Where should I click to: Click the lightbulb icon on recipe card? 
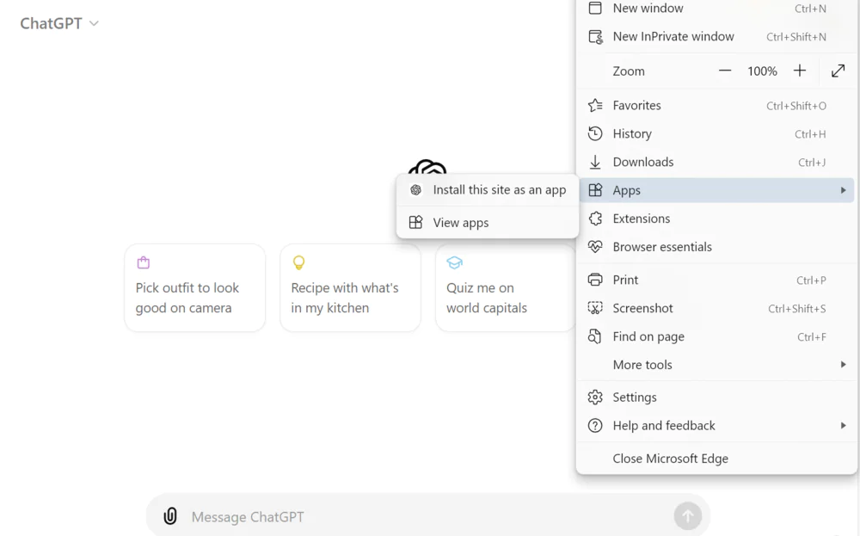299,262
